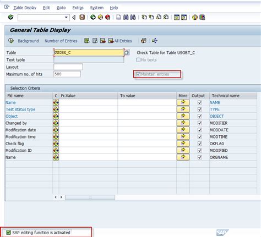Toggle Output checkbox for OBJECT row
This screenshot has width=261, height=237.
[200, 116]
